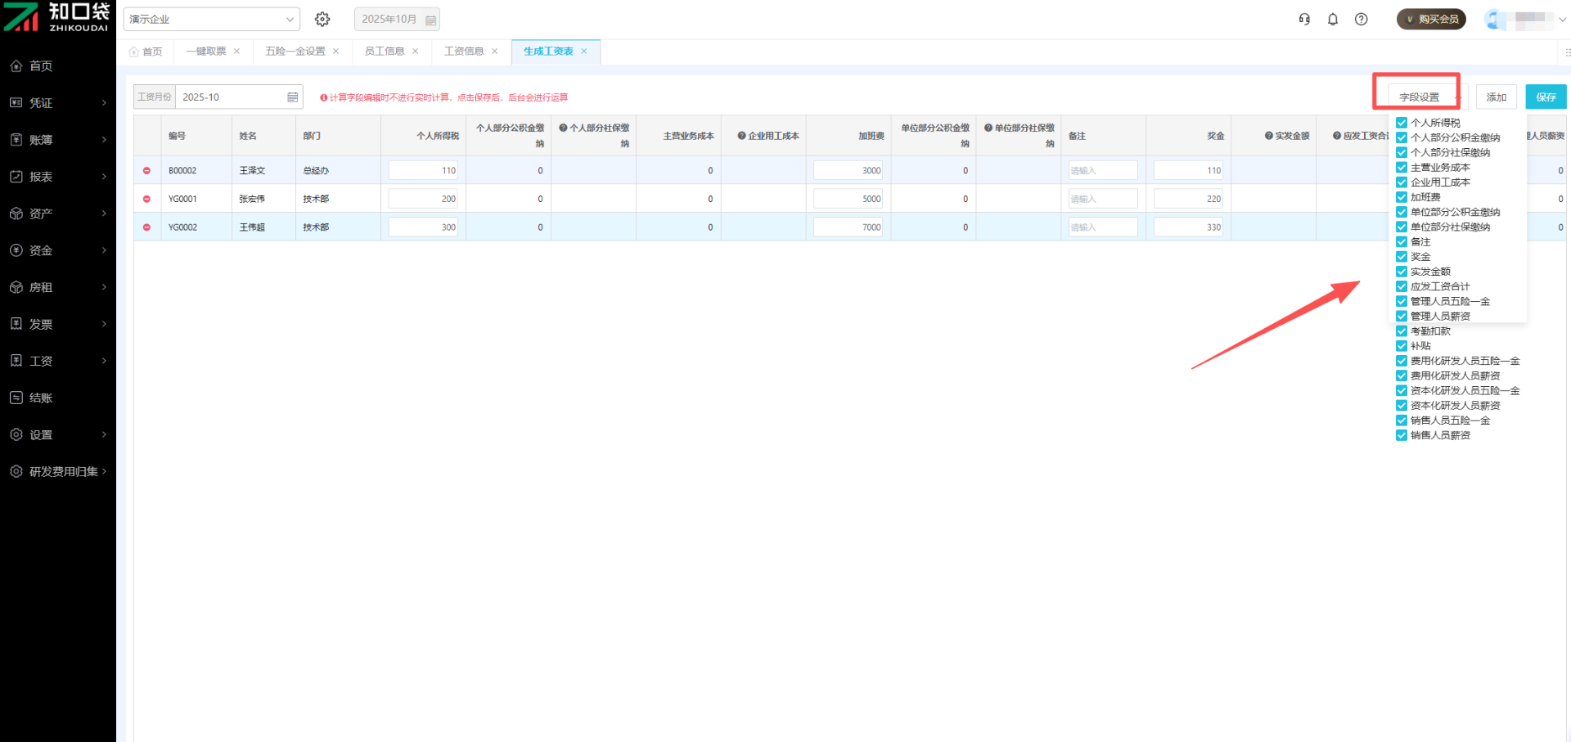
Task: Uncheck the 个人所得税 field checkbox
Action: tap(1402, 123)
